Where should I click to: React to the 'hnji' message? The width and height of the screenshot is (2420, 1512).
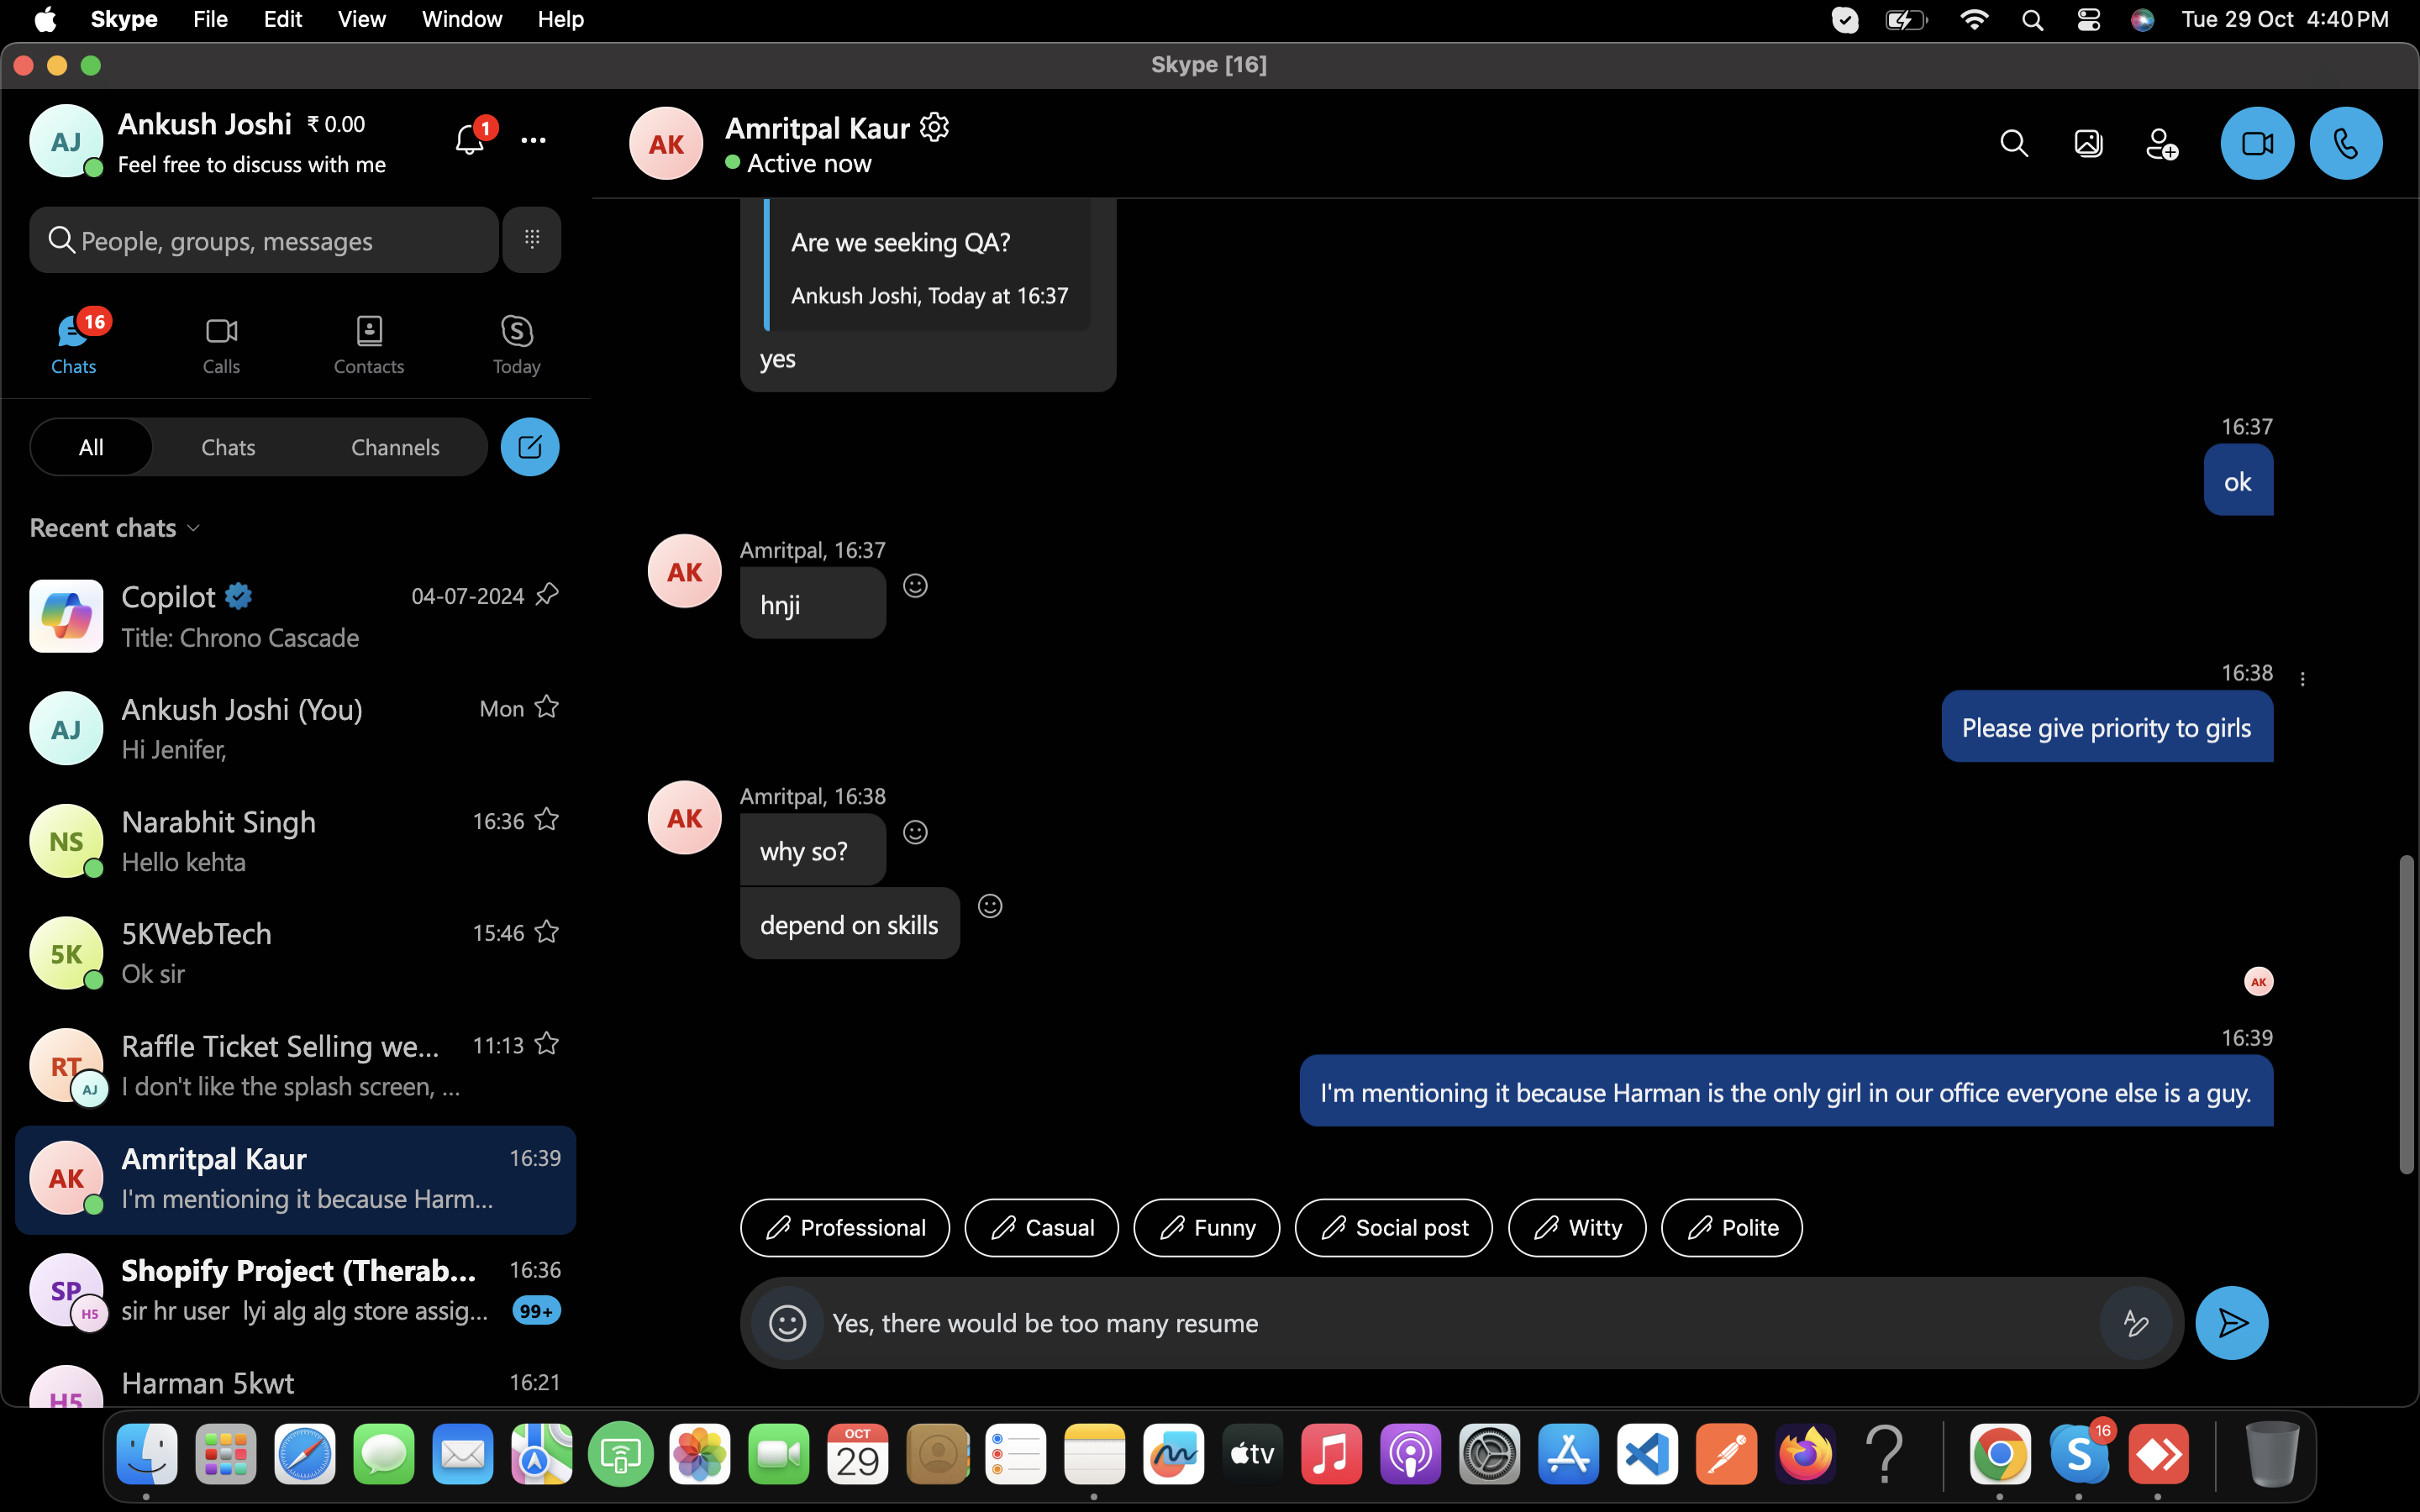[915, 586]
